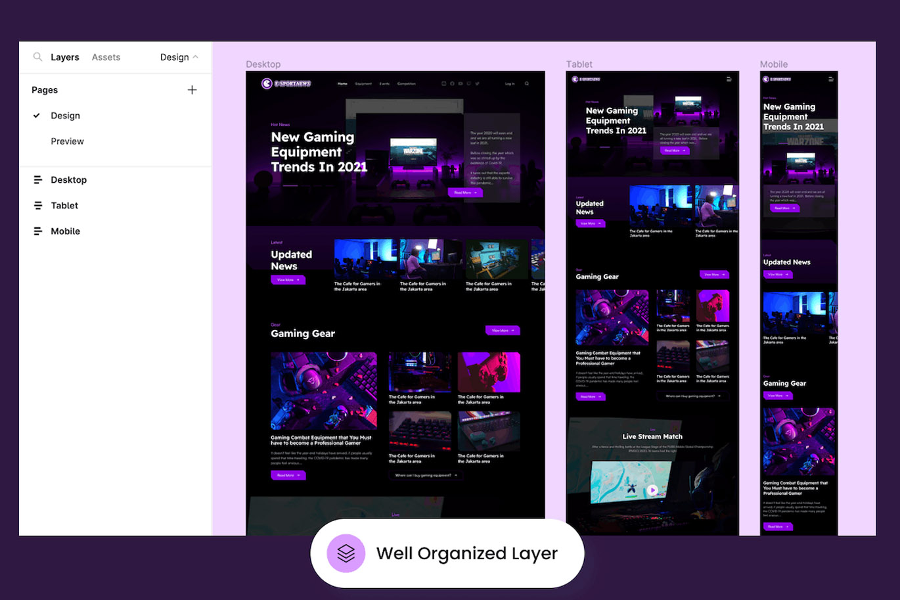Expand the Design dropdown chevron in the panel header
The height and width of the screenshot is (600, 900).
click(195, 57)
